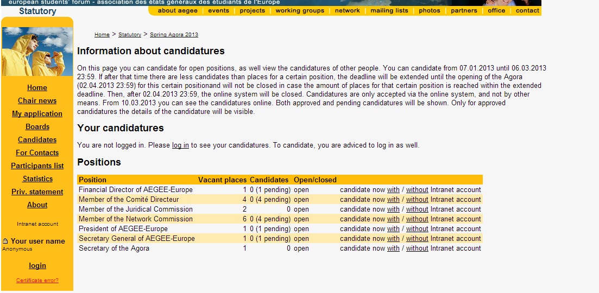
Task: Click the lock icon beside Your user name
Action: [5, 241]
